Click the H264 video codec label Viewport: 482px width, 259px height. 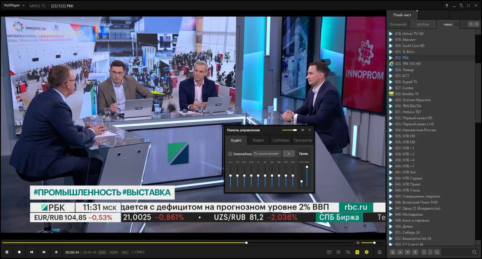coord(114,252)
